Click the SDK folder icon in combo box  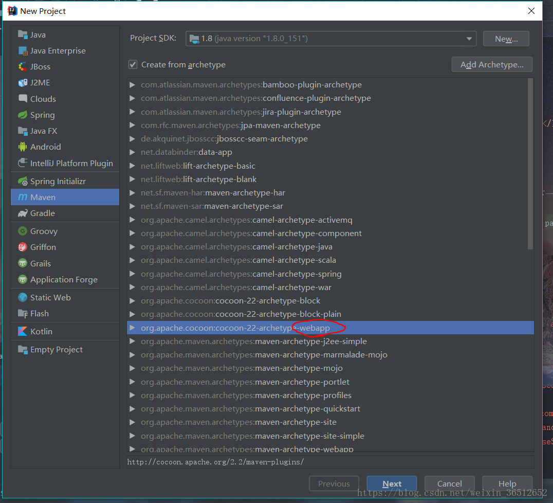(x=194, y=39)
